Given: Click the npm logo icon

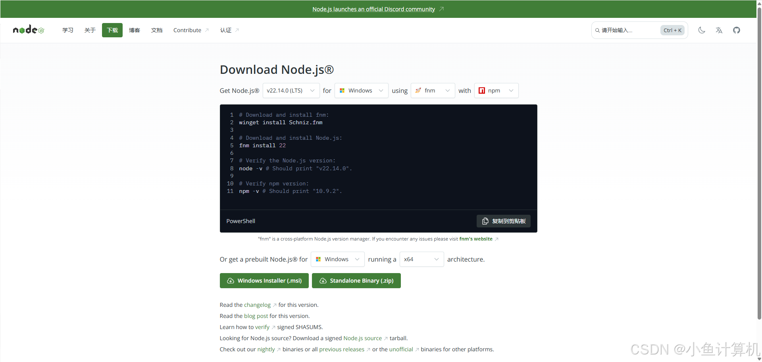Looking at the screenshot, I should [x=482, y=90].
